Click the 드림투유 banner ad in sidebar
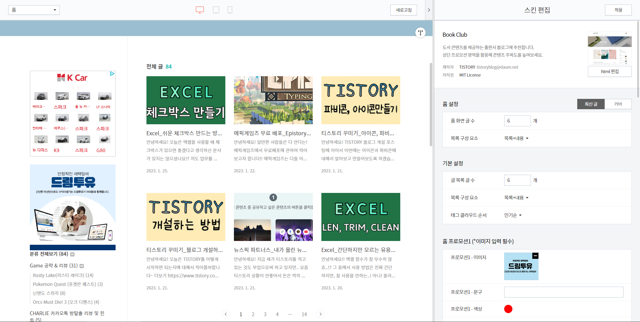Screen dimensions: 640x322 [x=73, y=207]
